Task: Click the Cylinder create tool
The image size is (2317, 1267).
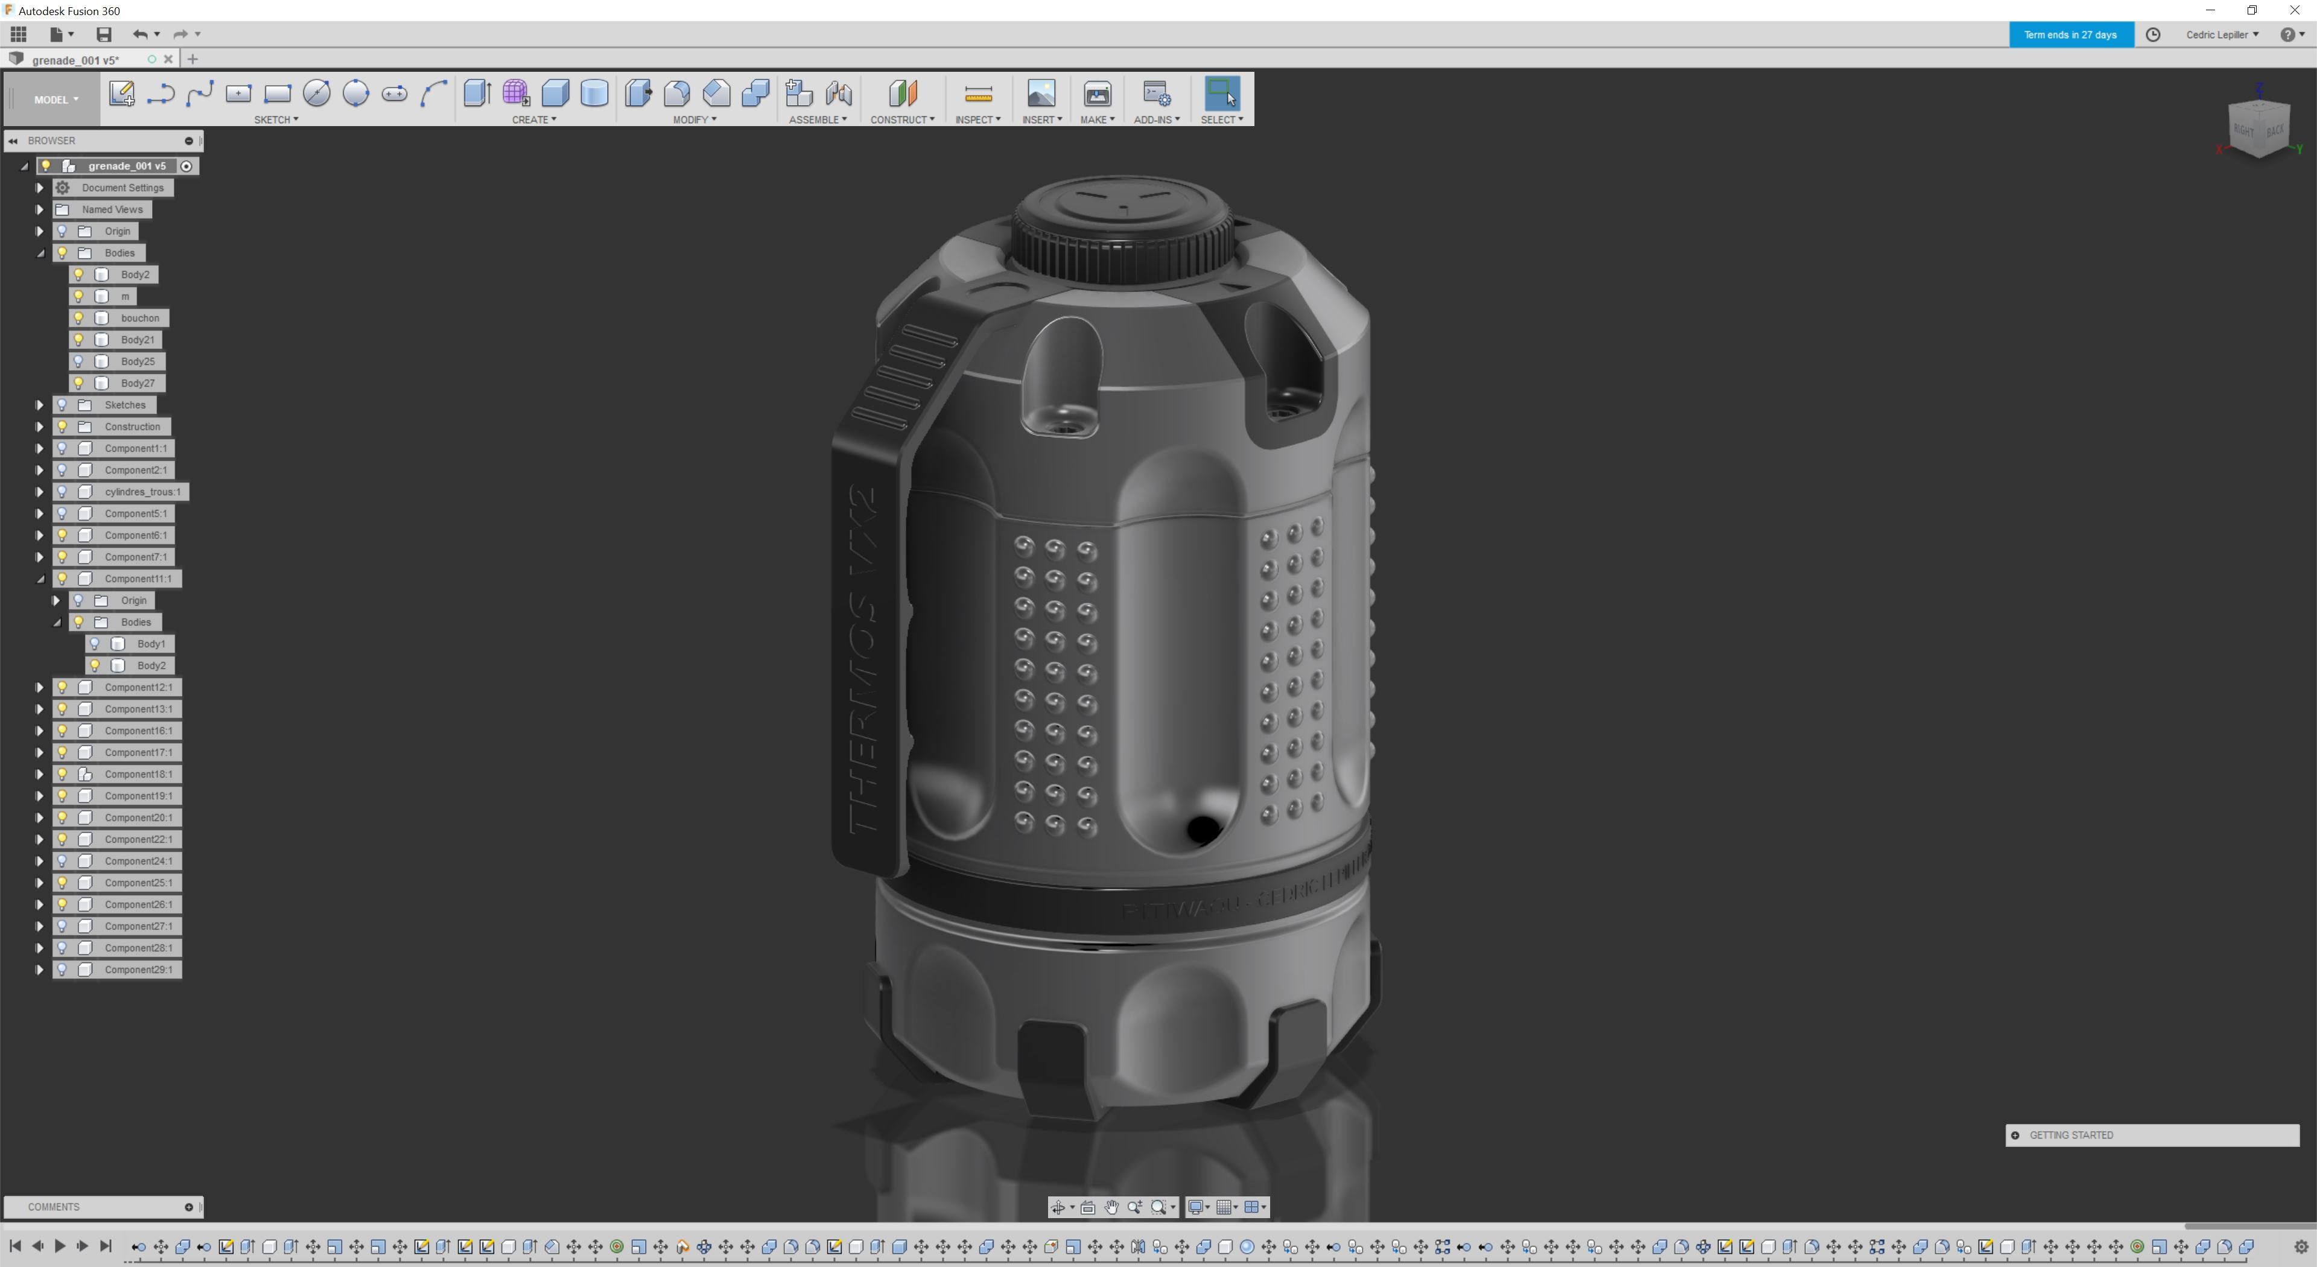Action: coord(594,94)
